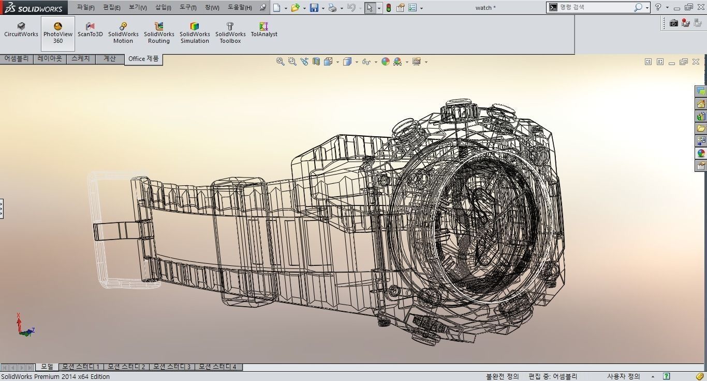707x381 pixels.
Task: Open SolidWorks Resources home tab
Action: [x=701, y=104]
